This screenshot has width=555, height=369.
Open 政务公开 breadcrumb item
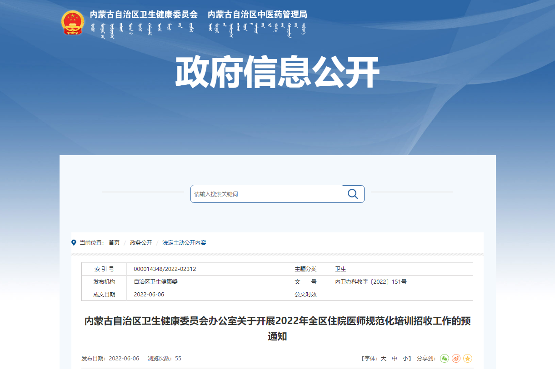pyautogui.click(x=141, y=243)
